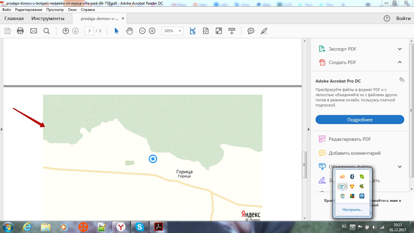
Task: Click Настроить… in tray popup
Action: [x=352, y=210]
